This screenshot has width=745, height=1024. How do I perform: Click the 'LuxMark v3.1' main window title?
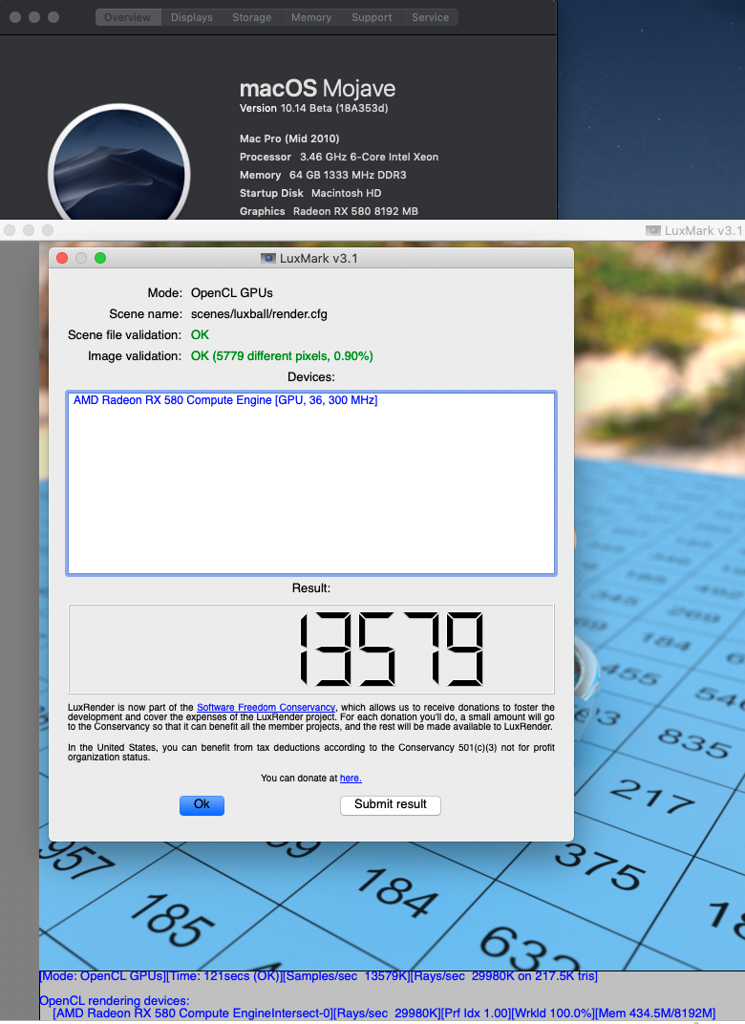click(704, 230)
